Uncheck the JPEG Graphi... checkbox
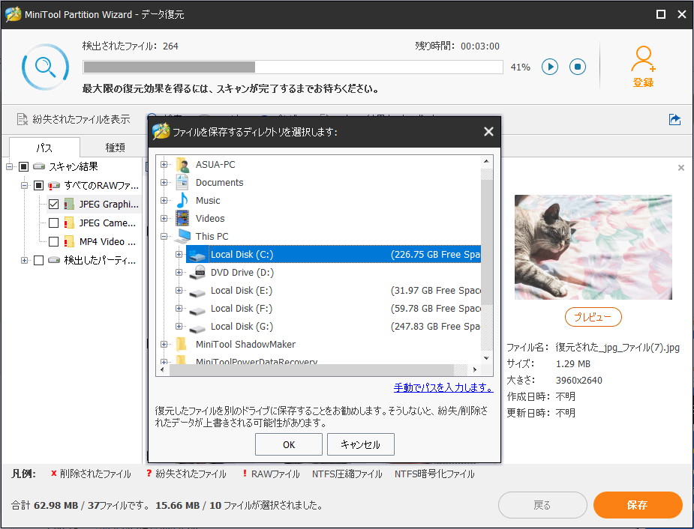Image resolution: width=694 pixels, height=529 pixels. (53, 204)
